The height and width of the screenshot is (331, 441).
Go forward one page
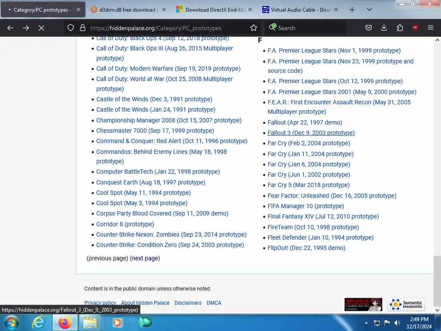(x=25, y=28)
